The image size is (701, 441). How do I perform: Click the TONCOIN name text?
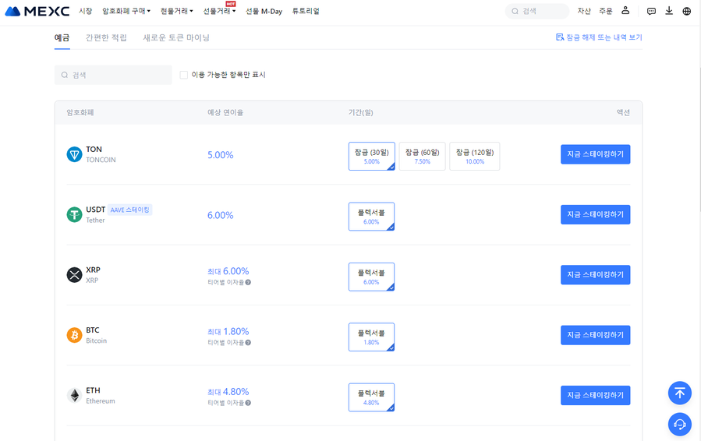pyautogui.click(x=101, y=160)
